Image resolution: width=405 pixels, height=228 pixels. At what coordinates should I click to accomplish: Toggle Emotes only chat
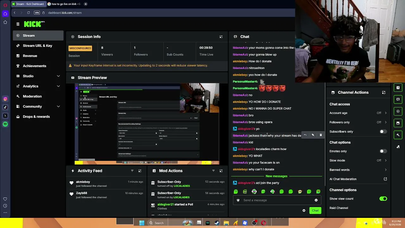coord(383,151)
